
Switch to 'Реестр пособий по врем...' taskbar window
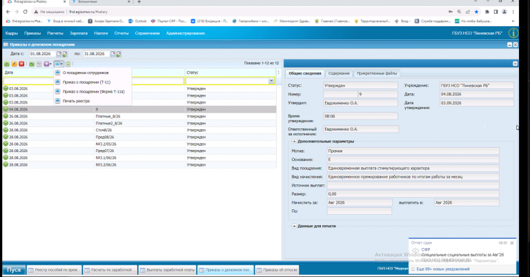pos(55,270)
